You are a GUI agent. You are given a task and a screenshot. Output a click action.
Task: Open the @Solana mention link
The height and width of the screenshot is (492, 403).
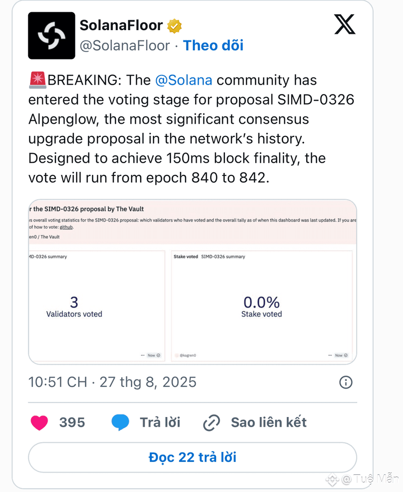[184, 80]
